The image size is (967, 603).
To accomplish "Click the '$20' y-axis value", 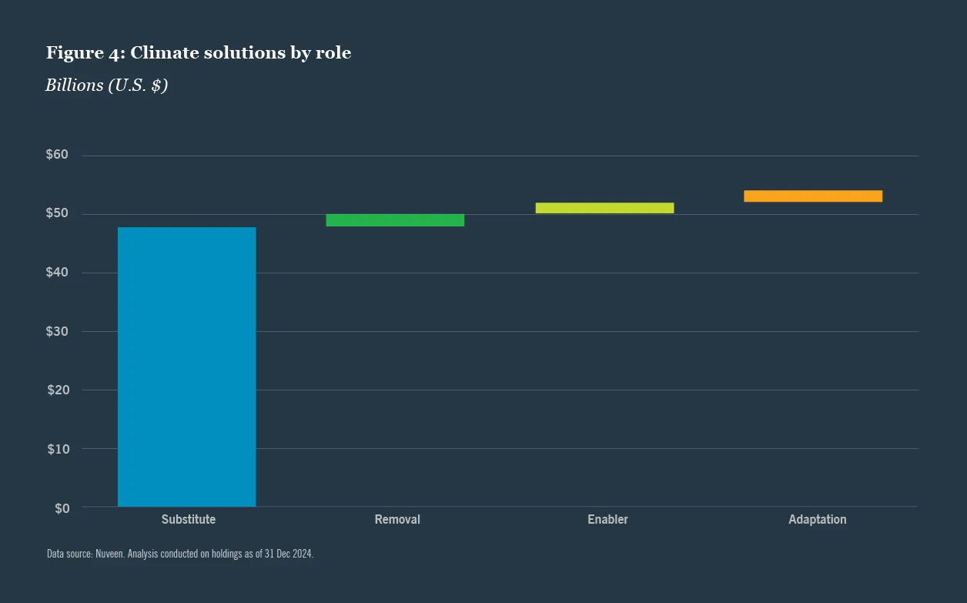I will tap(57, 390).
